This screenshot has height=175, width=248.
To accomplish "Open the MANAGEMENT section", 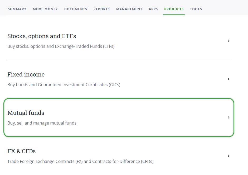I will [129, 9].
